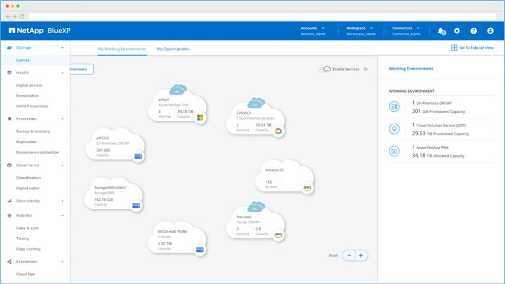Click the Google Cloud icon on CVSUSC1
The height and width of the screenshot is (284, 505).
278,131
